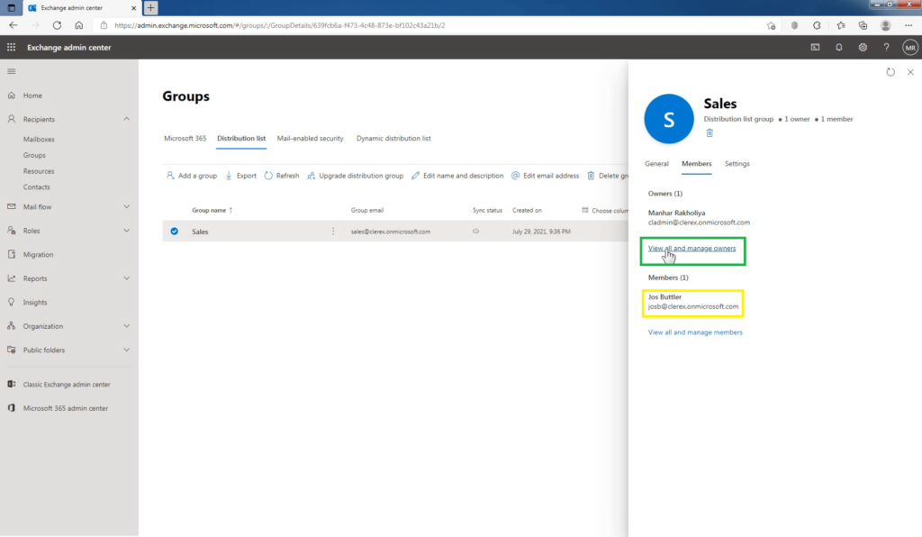Image resolution: width=922 pixels, height=537 pixels.
Task: Go back in the browser
Action: [13, 25]
